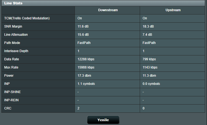The image size is (207, 125).
Task: Select the Line Stats panel header
Action: [103, 3]
